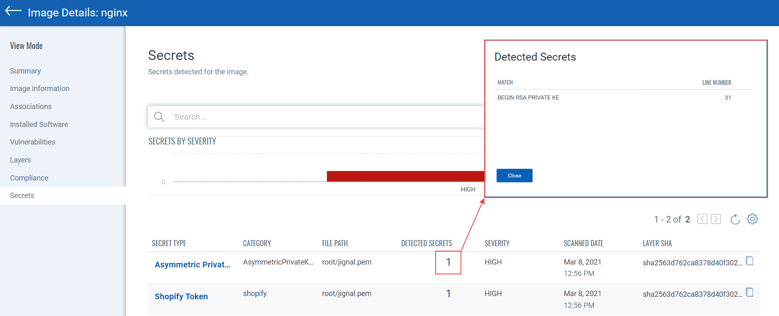Refresh the secrets table
Screen dimensions: 779x316
tap(735, 219)
